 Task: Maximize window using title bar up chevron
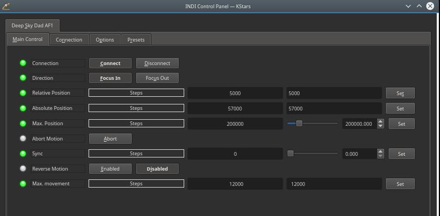(x=419, y=6)
